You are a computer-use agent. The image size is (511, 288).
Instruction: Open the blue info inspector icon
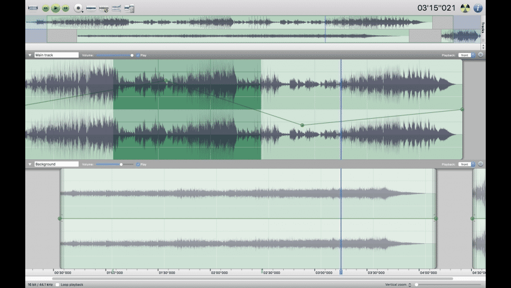tap(478, 8)
